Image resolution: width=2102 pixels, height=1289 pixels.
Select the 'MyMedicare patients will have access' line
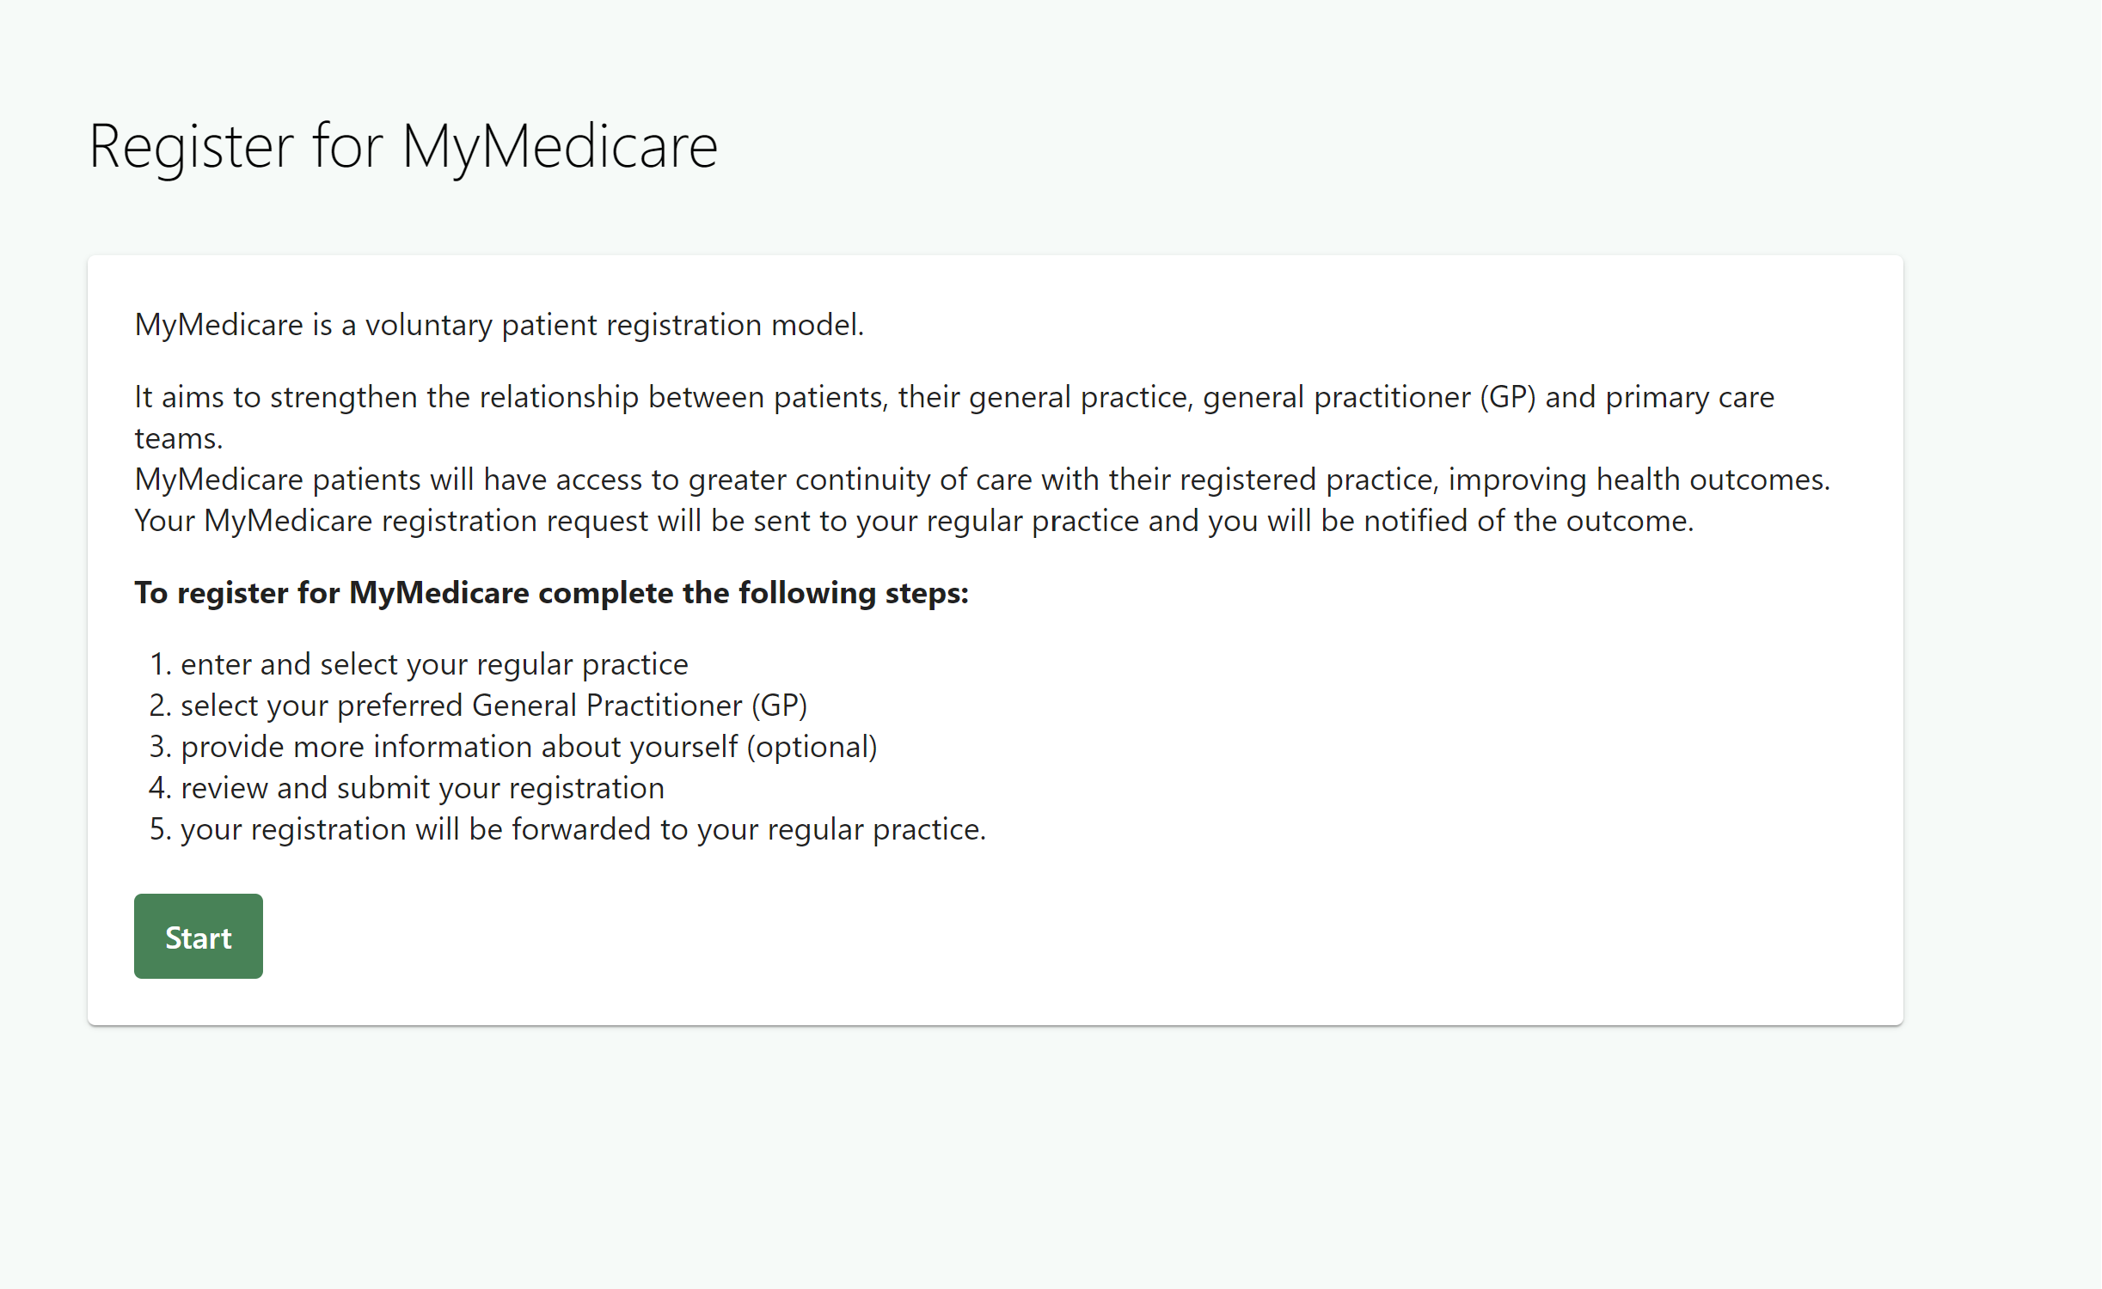[983, 480]
